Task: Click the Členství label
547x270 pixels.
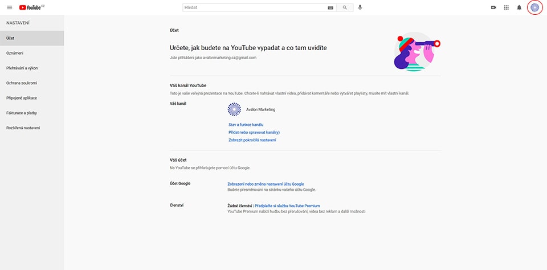Action: coord(177,205)
